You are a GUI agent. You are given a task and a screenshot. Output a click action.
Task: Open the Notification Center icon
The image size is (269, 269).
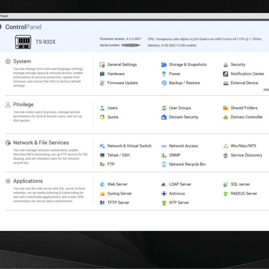pos(226,74)
